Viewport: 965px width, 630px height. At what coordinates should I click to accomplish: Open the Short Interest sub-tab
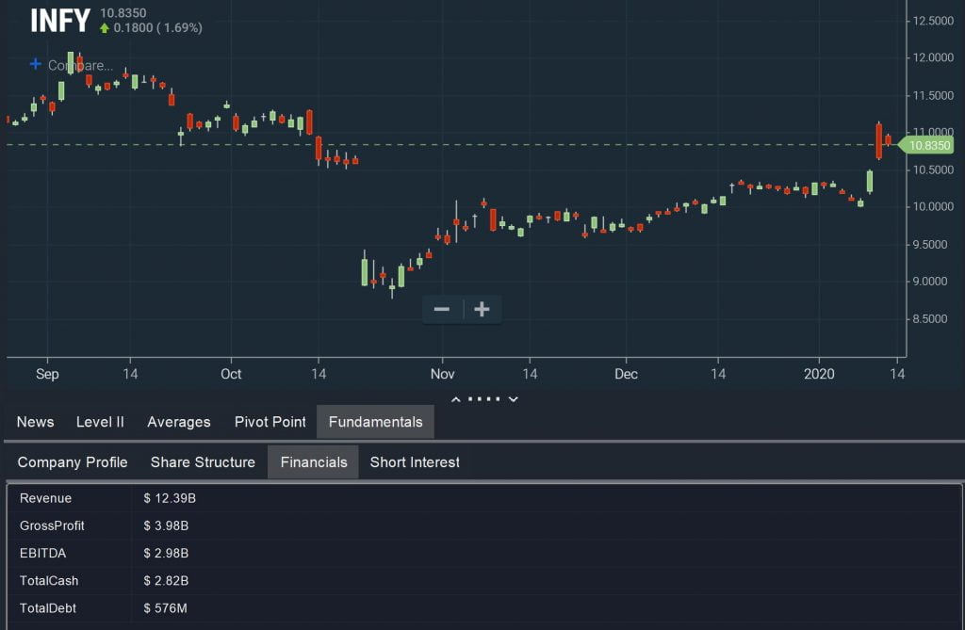point(415,462)
